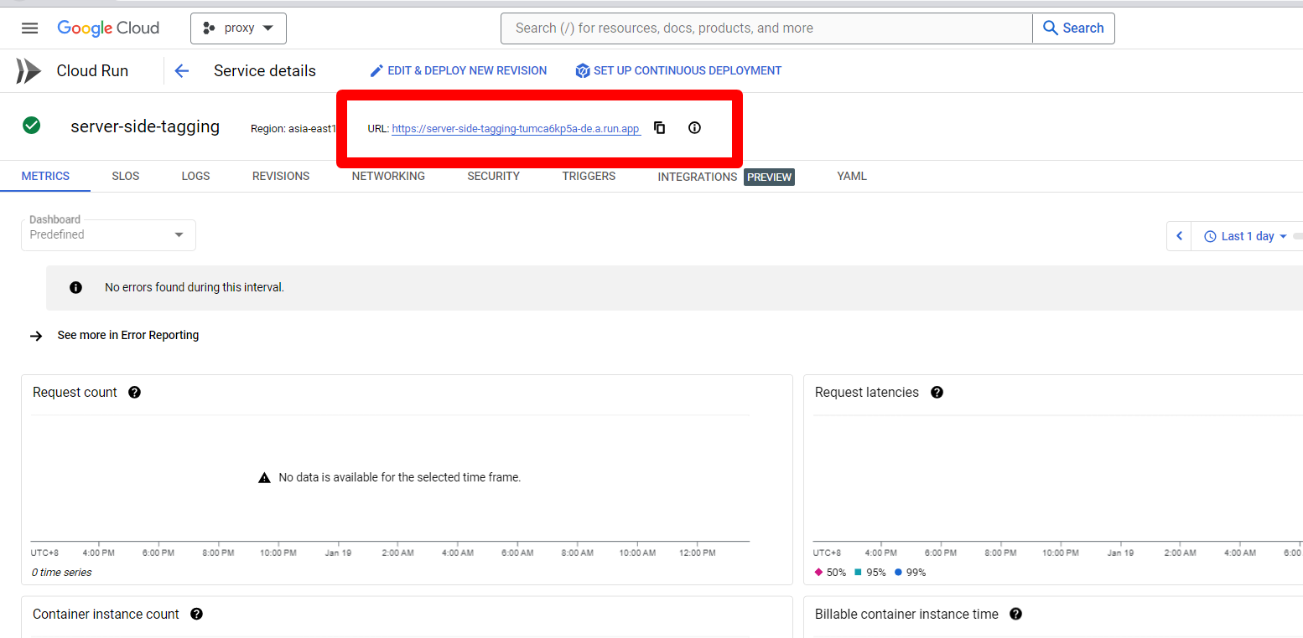Click the Cloud Run product icon

(x=29, y=71)
